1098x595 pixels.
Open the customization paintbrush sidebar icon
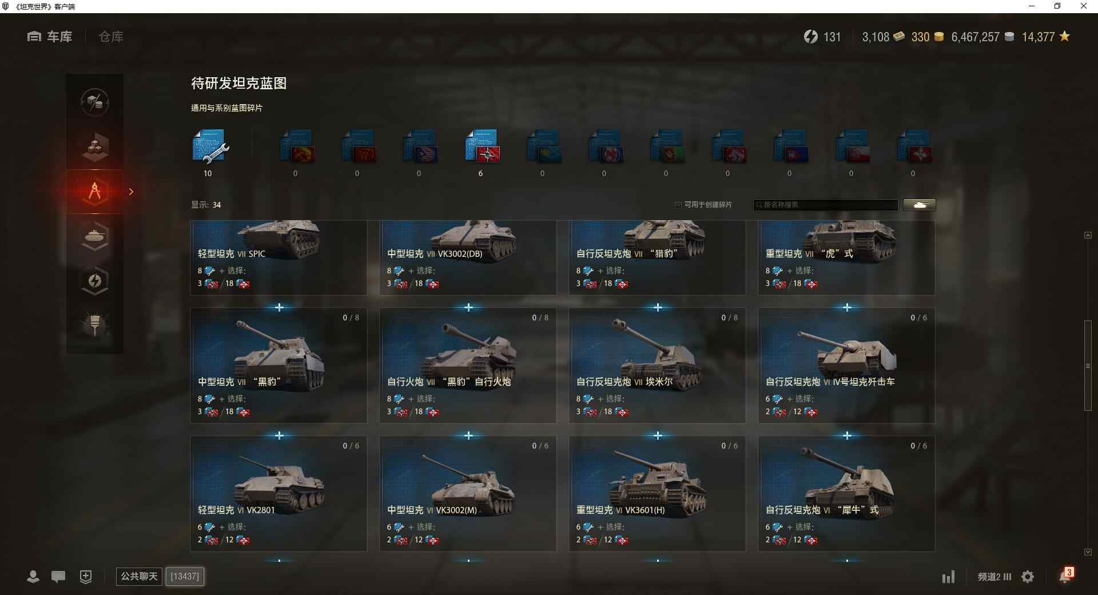95,325
